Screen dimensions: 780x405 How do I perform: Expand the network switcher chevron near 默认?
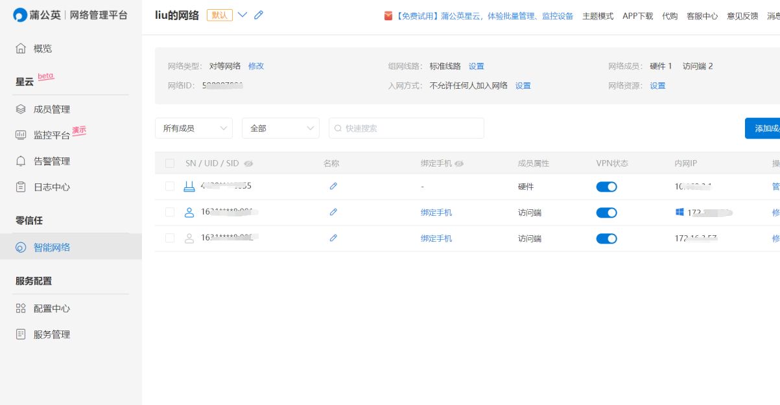tap(242, 15)
